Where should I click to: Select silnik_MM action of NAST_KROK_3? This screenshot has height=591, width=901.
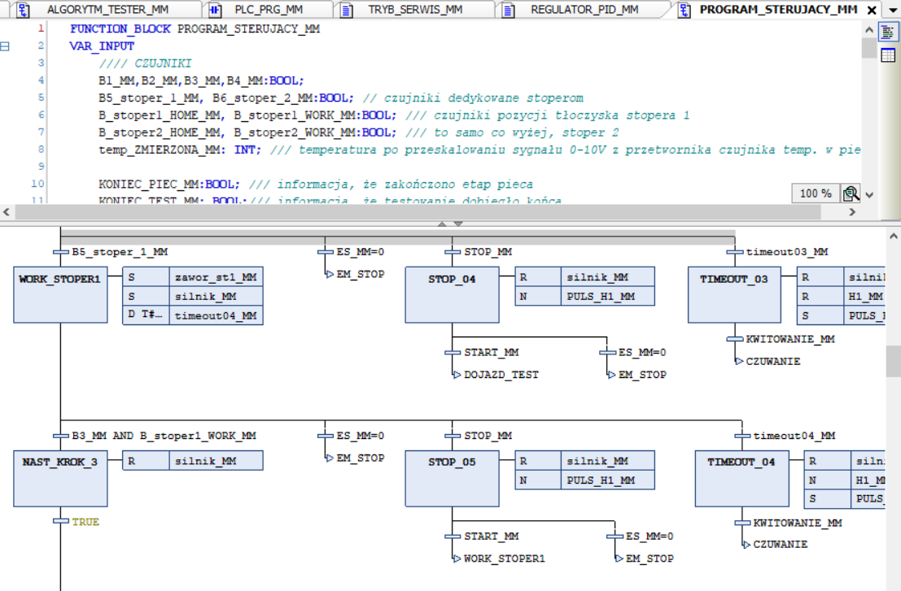coord(216,461)
